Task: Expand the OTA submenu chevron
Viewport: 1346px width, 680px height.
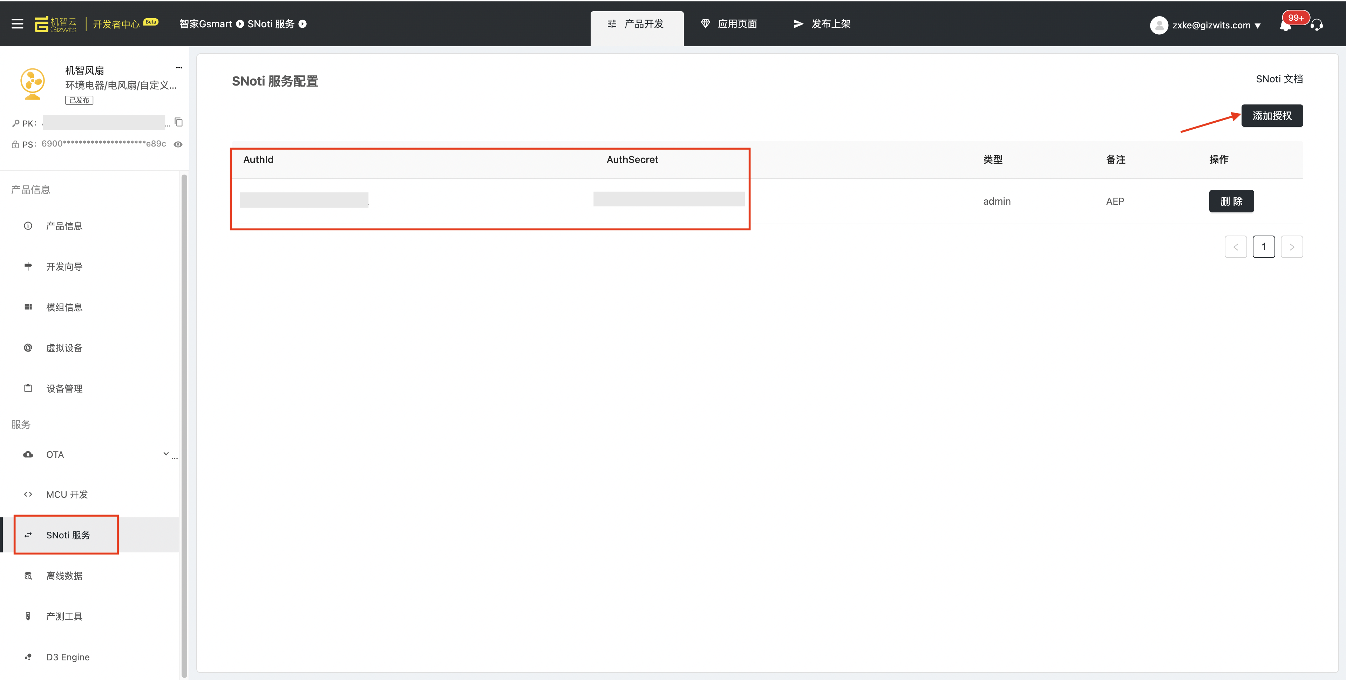Action: pyautogui.click(x=166, y=454)
